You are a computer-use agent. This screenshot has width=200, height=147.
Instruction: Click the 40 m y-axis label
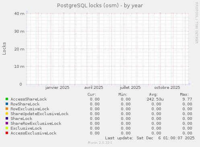[x=19, y=14]
